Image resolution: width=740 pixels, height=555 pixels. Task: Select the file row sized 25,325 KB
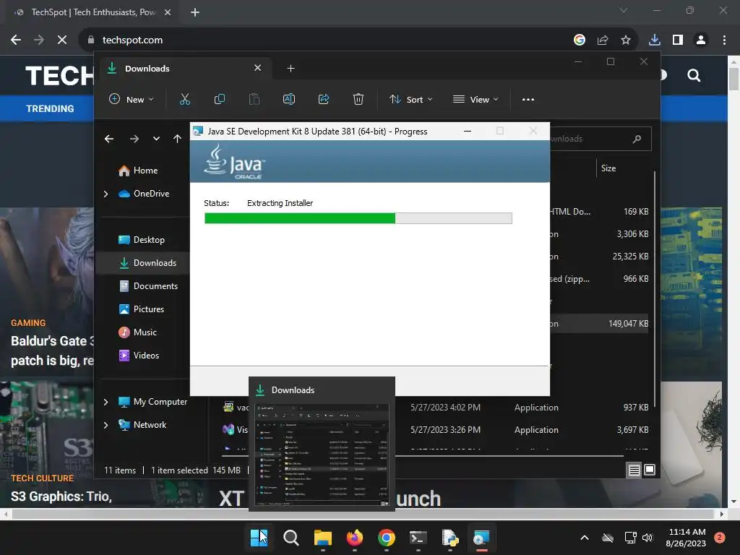coord(599,257)
